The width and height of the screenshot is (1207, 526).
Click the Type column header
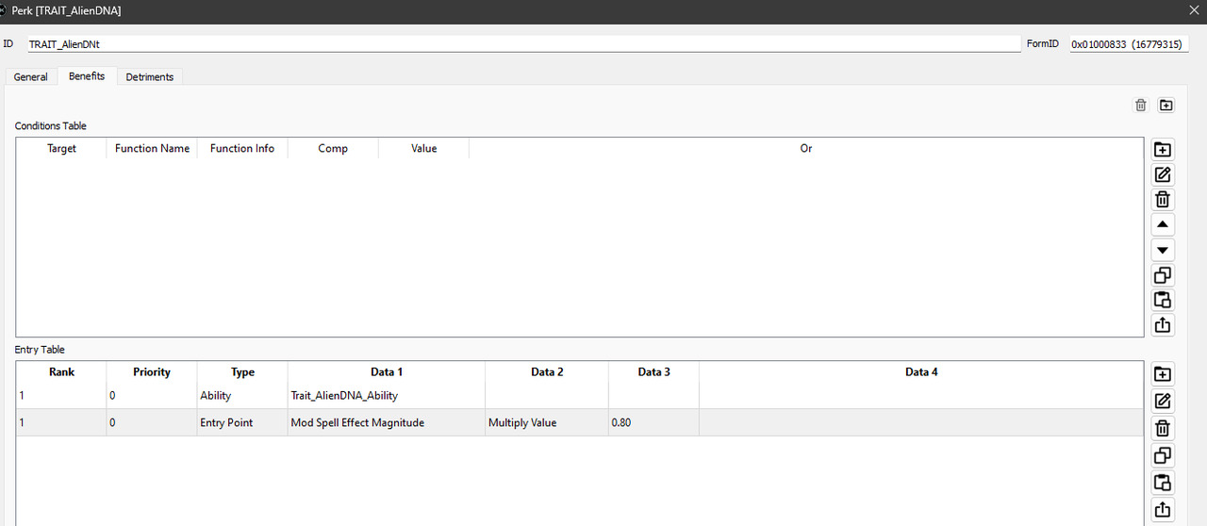pos(242,372)
